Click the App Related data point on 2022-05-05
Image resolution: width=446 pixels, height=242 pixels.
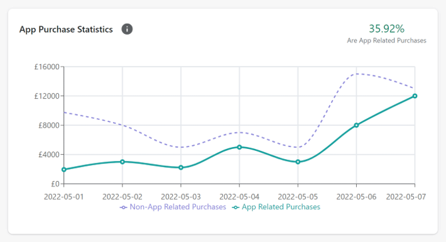298,162
